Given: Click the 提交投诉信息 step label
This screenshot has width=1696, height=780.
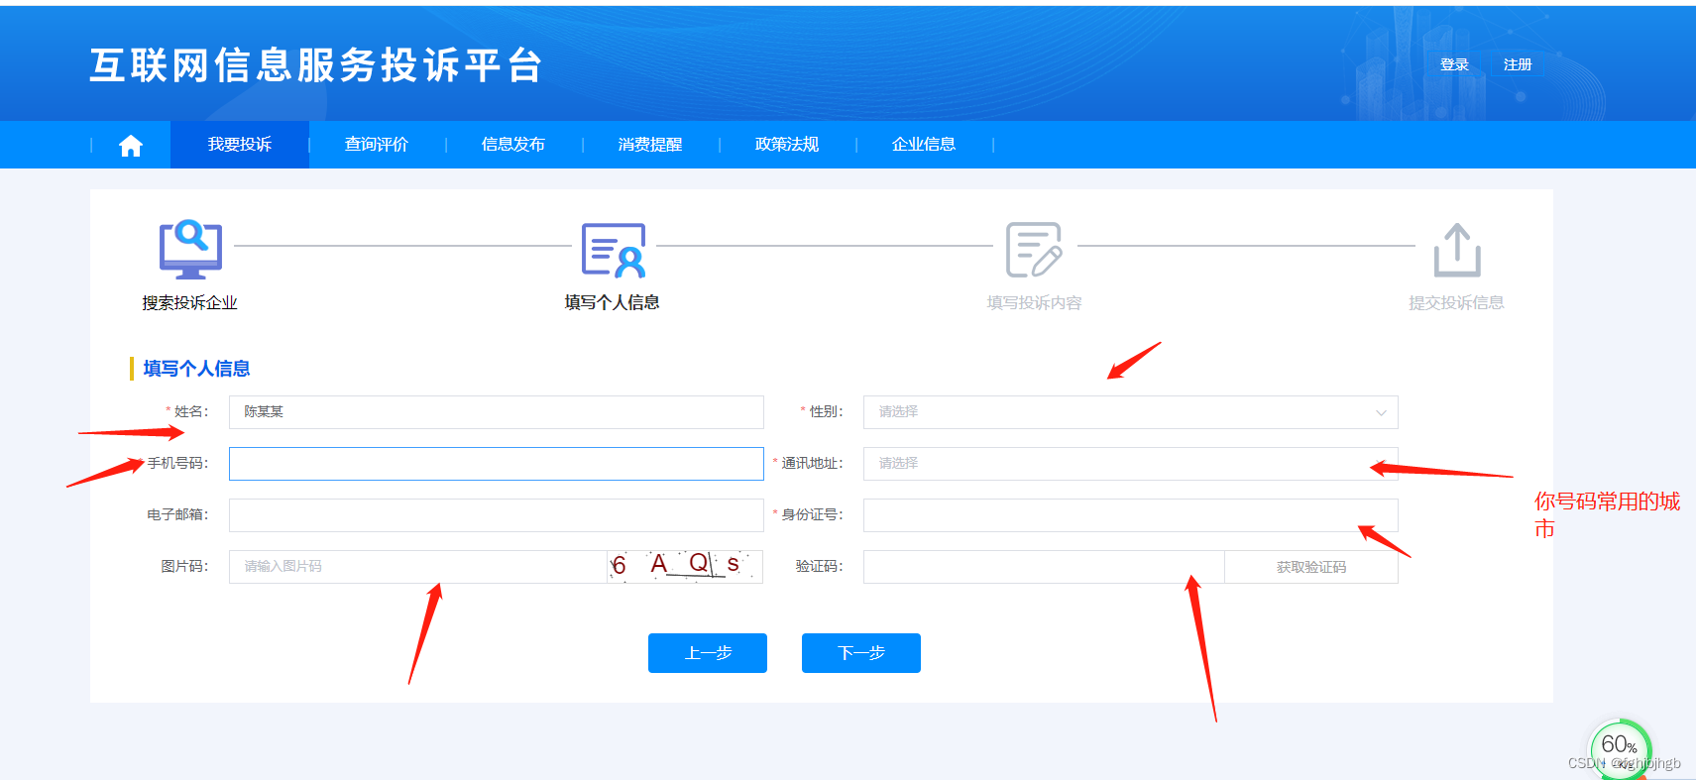Looking at the screenshot, I should [1456, 303].
